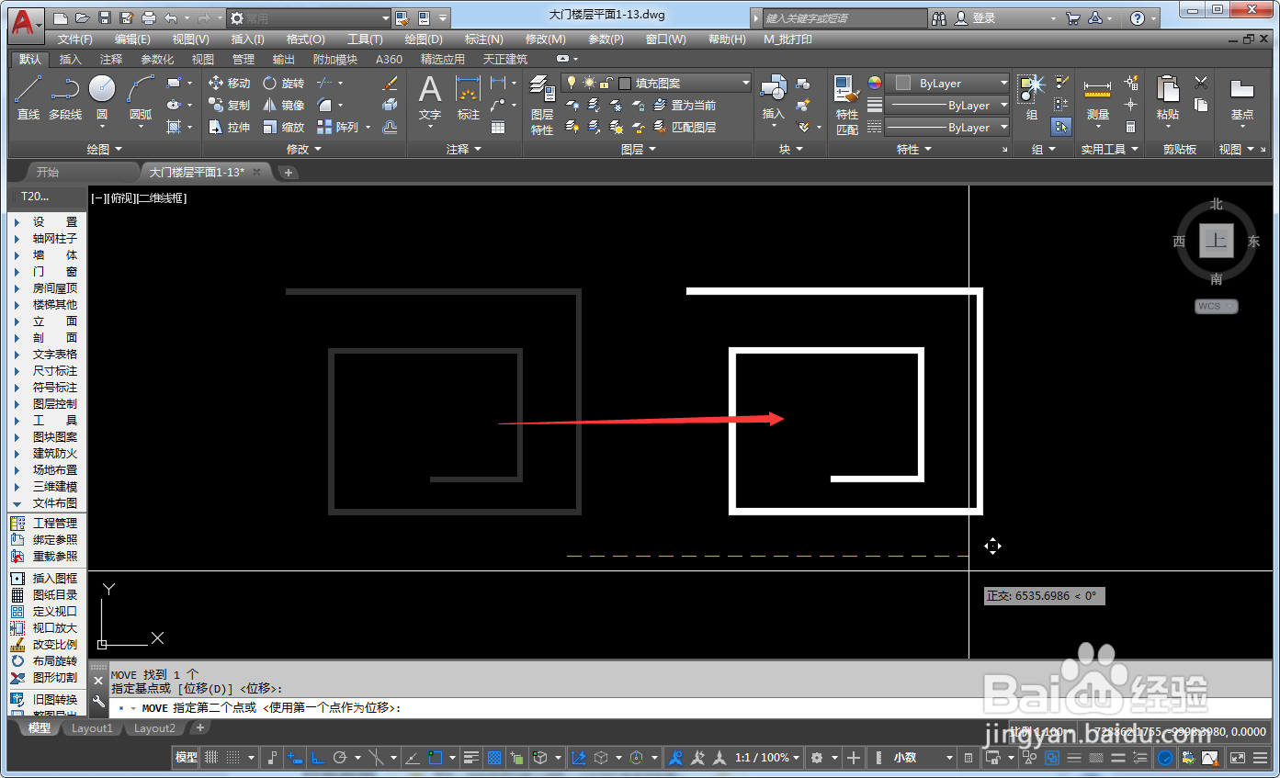Click the object color wheel icon
Screen dimensions: 1280x778
(x=874, y=83)
